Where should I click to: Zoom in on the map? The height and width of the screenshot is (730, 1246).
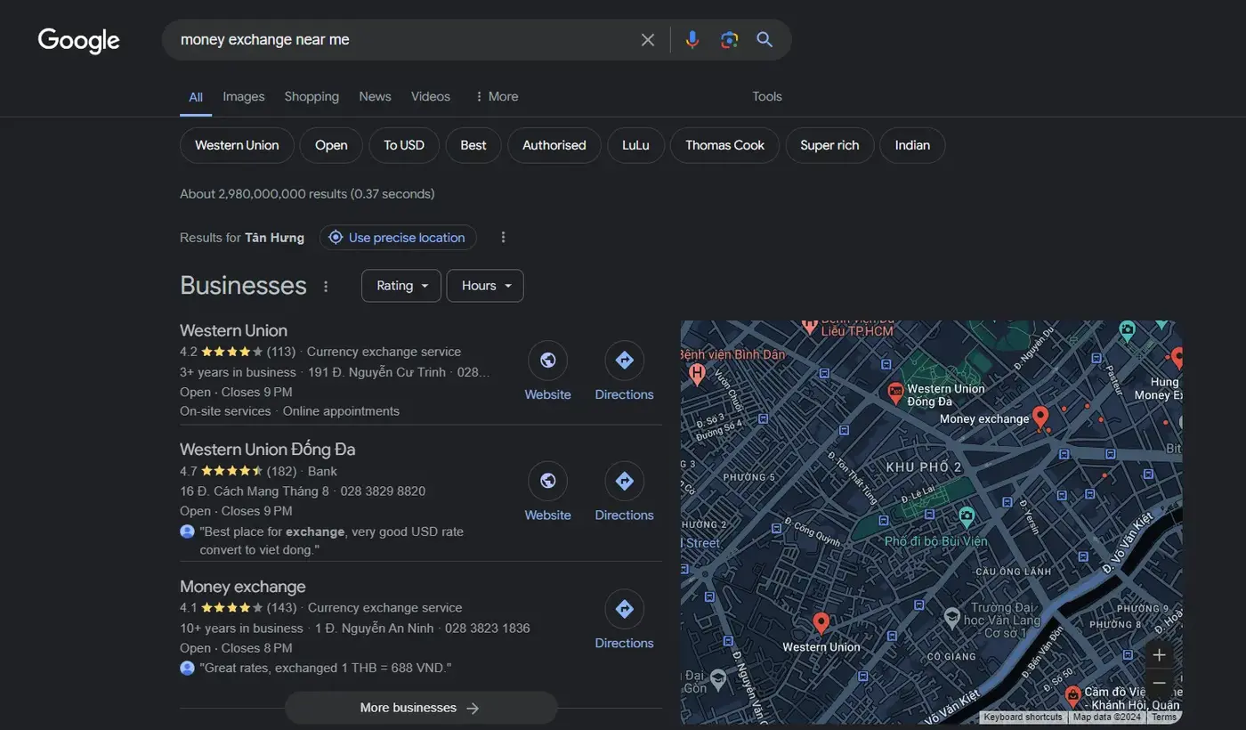coord(1159,655)
